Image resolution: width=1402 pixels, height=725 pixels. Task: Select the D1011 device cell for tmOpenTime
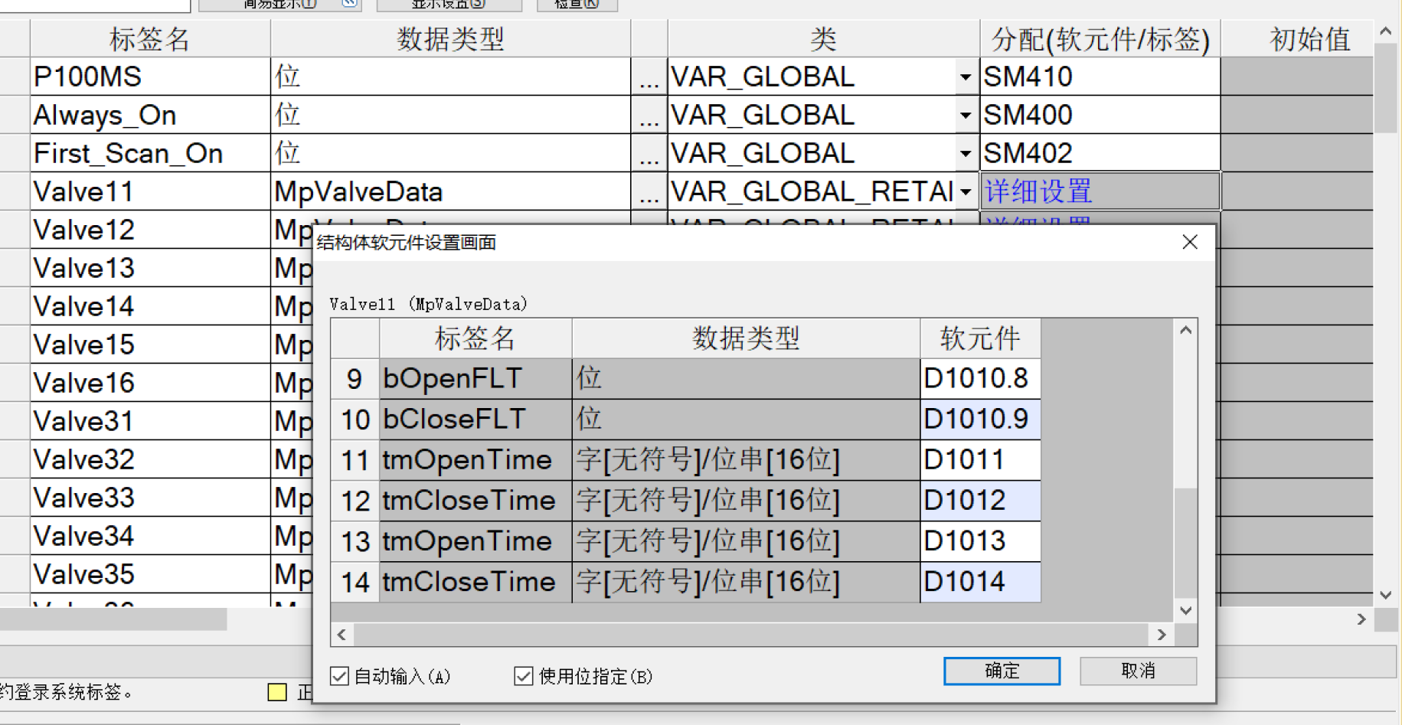click(979, 460)
